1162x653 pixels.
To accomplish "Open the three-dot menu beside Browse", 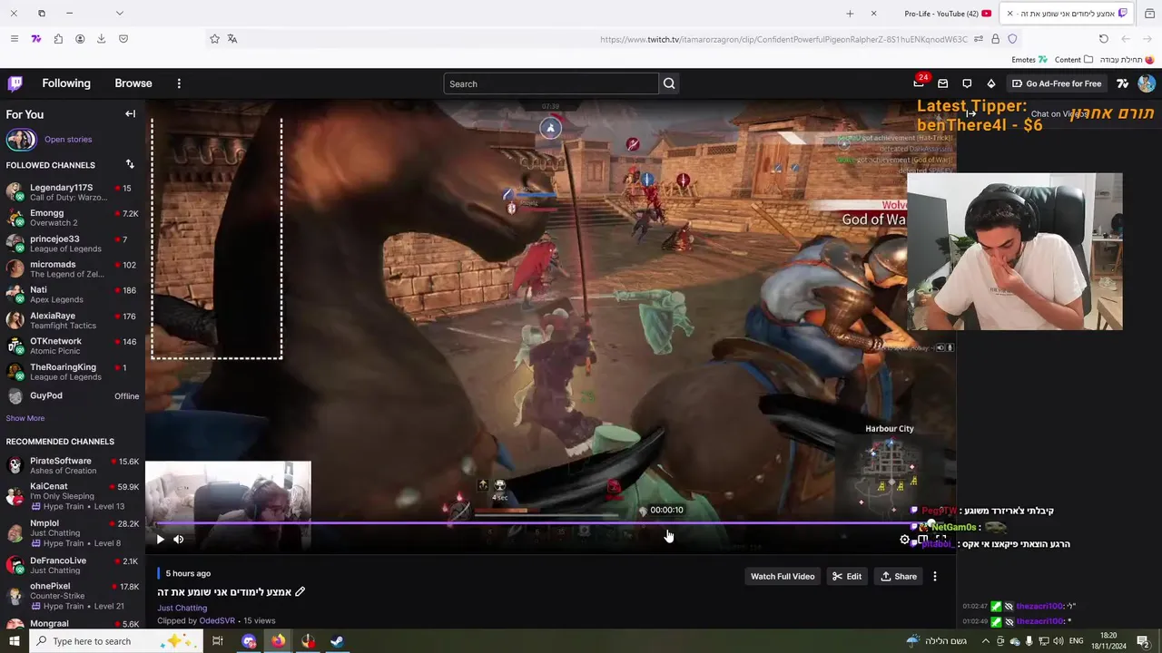I will point(179,83).
